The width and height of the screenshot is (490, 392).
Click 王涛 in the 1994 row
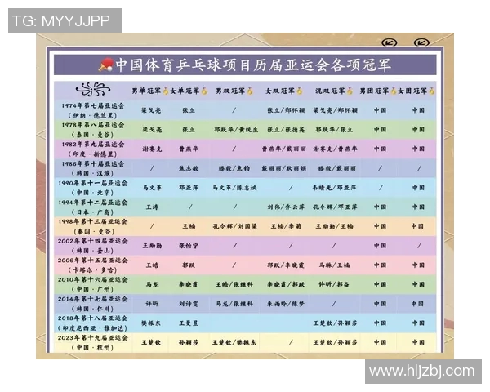tap(152, 207)
